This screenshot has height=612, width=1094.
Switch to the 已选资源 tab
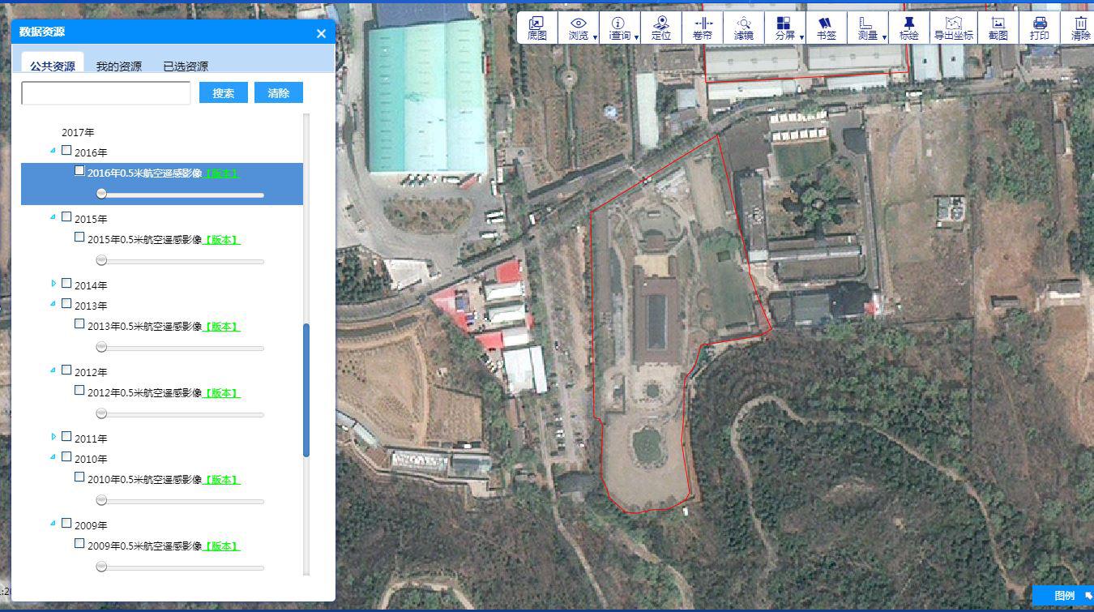(186, 66)
